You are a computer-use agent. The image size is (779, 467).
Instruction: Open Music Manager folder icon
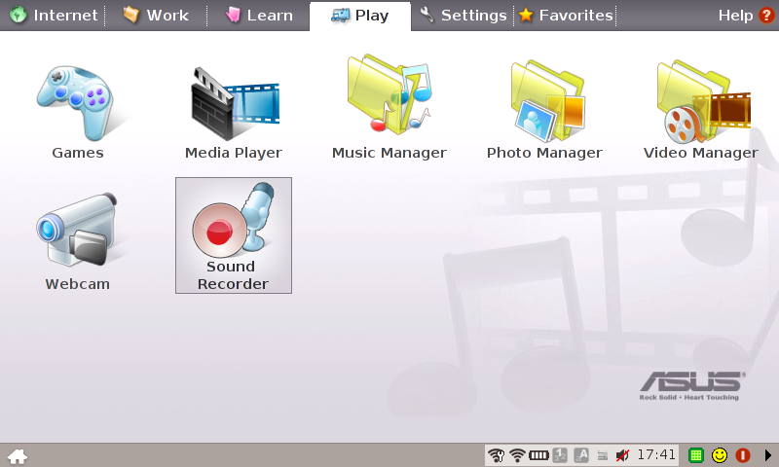(x=389, y=107)
